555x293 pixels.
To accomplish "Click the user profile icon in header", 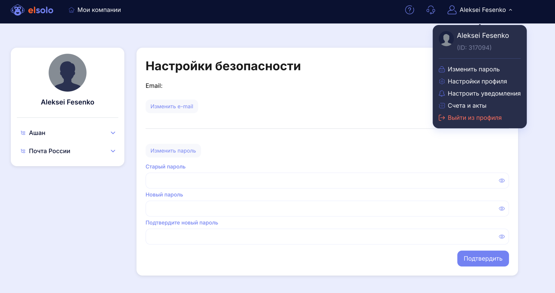I will 452,10.
